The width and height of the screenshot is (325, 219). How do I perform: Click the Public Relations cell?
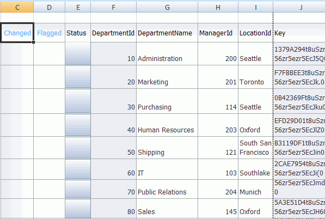(x=167, y=189)
